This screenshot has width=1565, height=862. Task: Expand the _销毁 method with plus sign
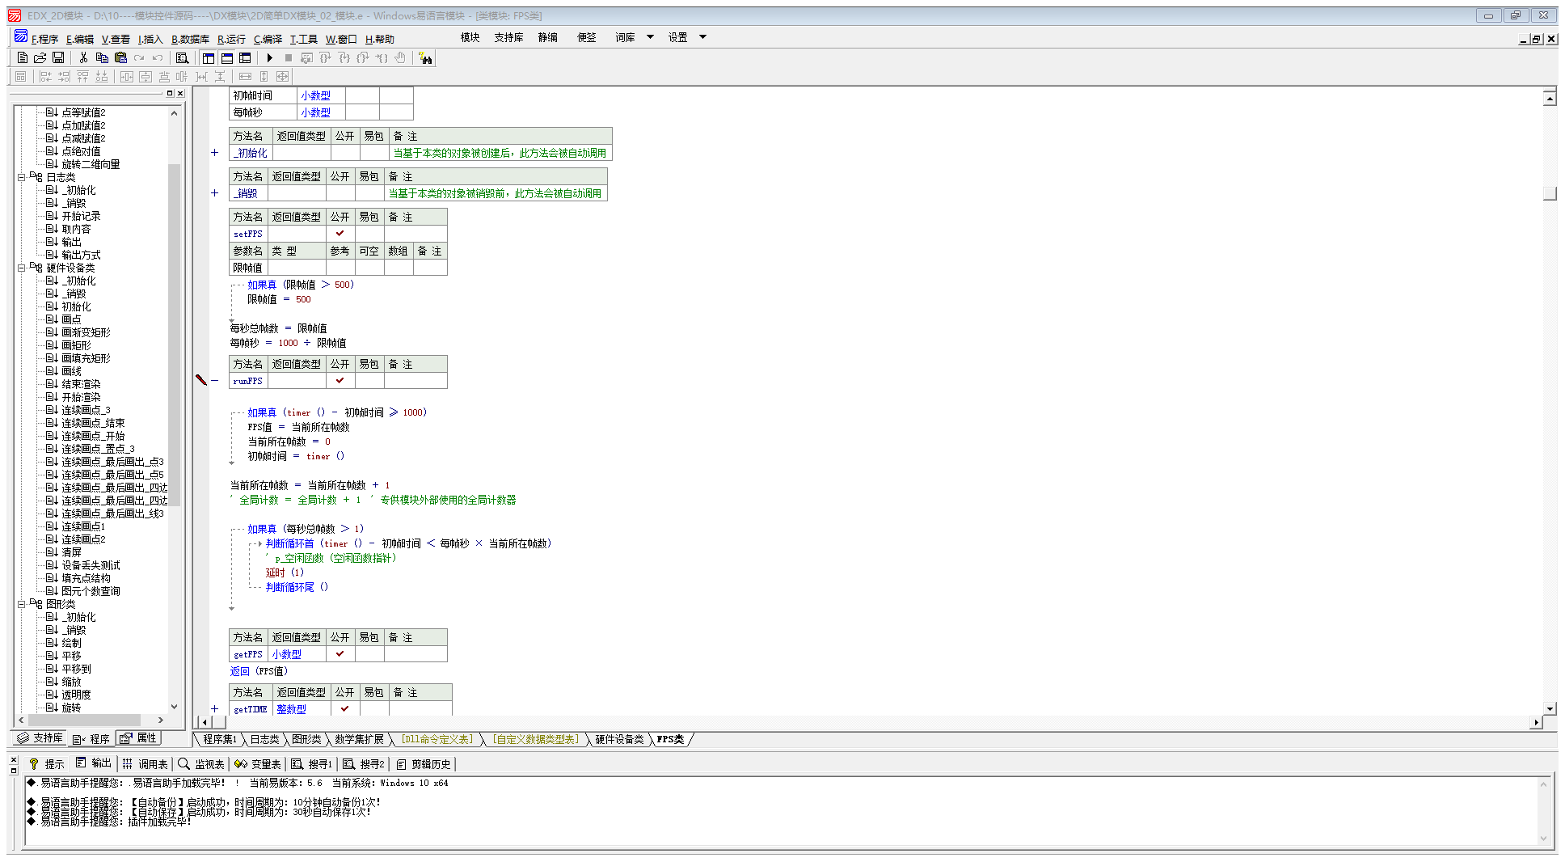pos(214,193)
